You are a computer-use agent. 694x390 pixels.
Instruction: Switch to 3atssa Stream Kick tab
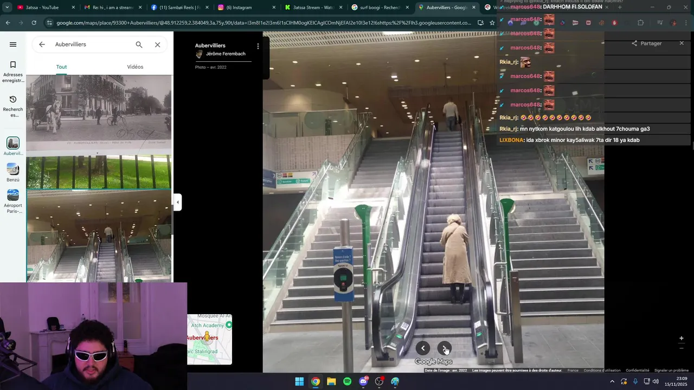pyautogui.click(x=312, y=8)
